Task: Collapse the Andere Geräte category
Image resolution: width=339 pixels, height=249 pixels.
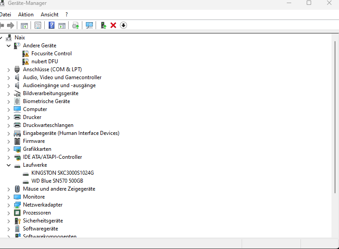Action: tap(9, 46)
